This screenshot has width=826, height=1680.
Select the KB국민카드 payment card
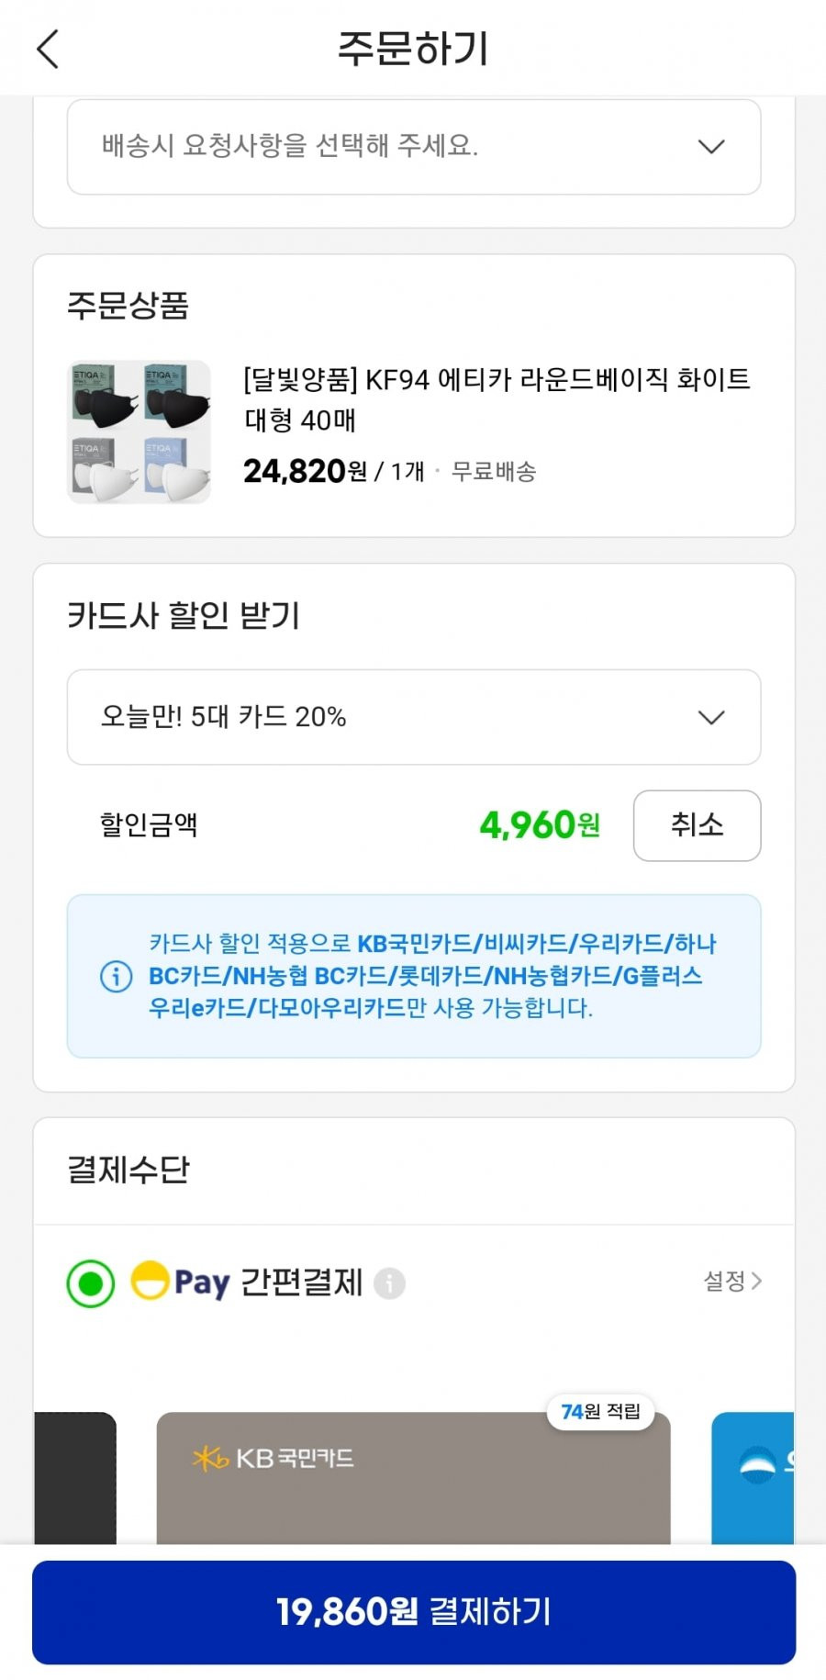(x=414, y=1478)
